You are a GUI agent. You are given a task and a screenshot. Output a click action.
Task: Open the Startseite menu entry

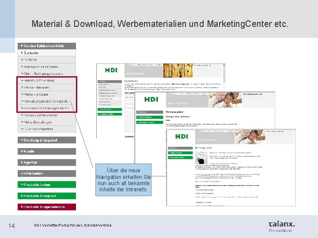[x=47, y=53]
